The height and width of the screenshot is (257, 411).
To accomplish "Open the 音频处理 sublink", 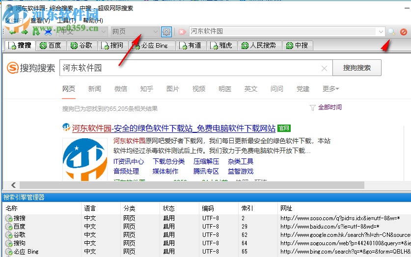I will [126, 172].
